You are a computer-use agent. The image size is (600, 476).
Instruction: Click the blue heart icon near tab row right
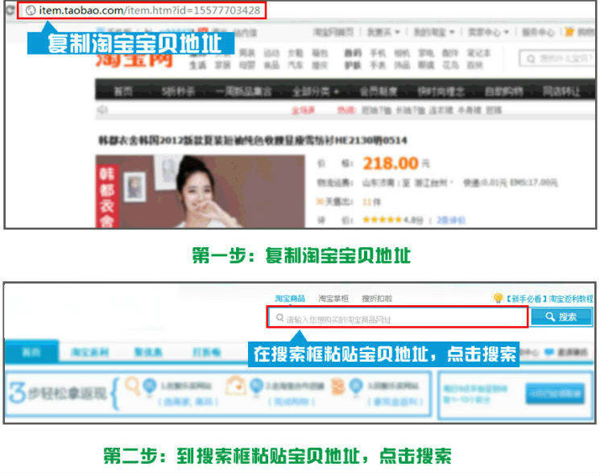click(x=549, y=352)
